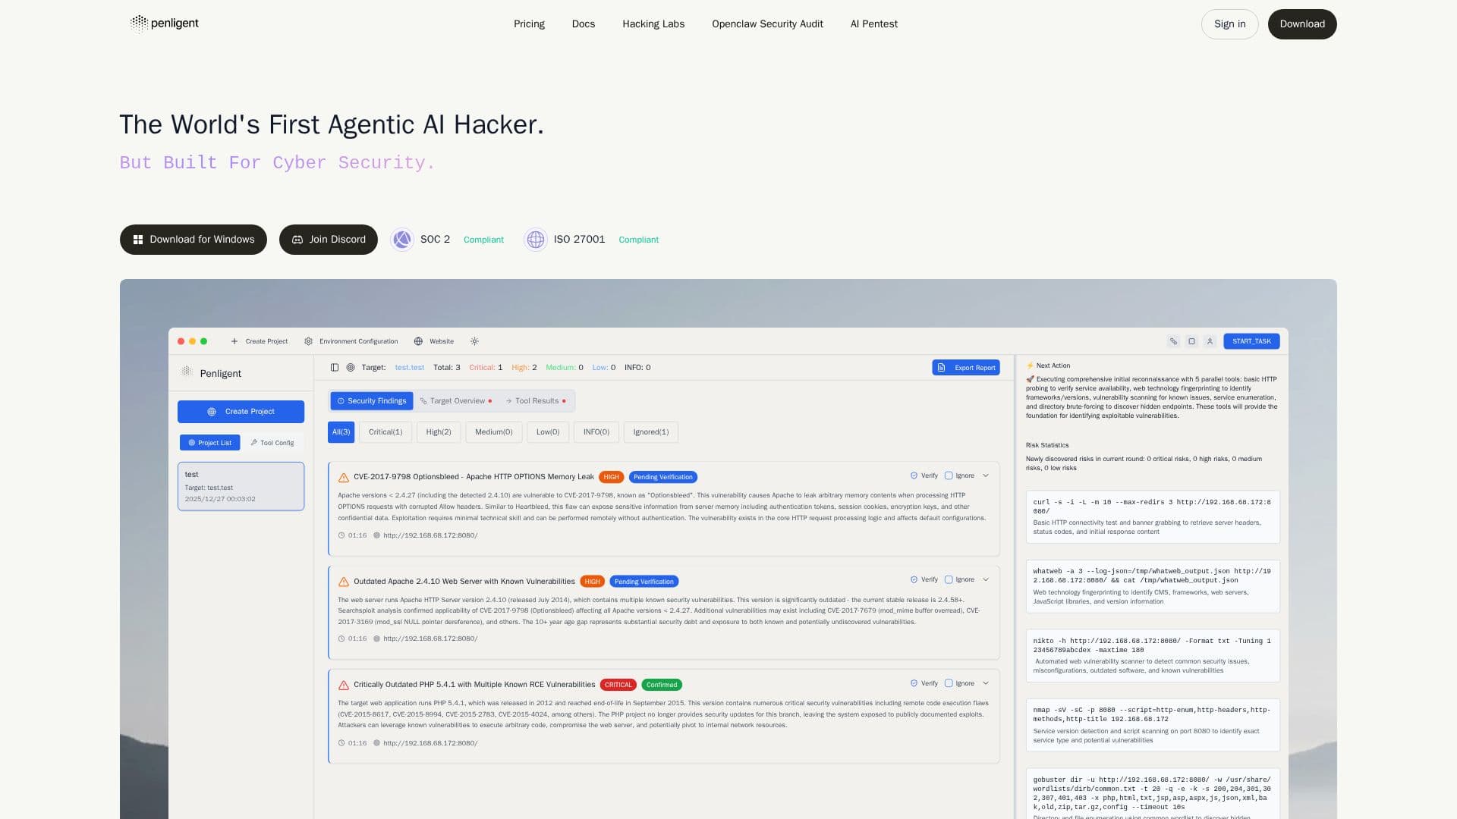Open Environment Configuration gear icon

click(x=308, y=341)
